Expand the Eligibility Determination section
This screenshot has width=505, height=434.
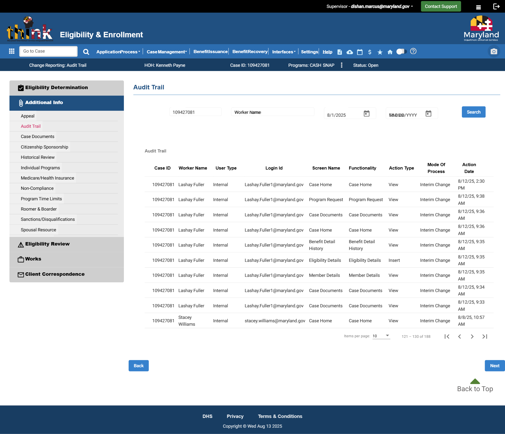(67, 88)
